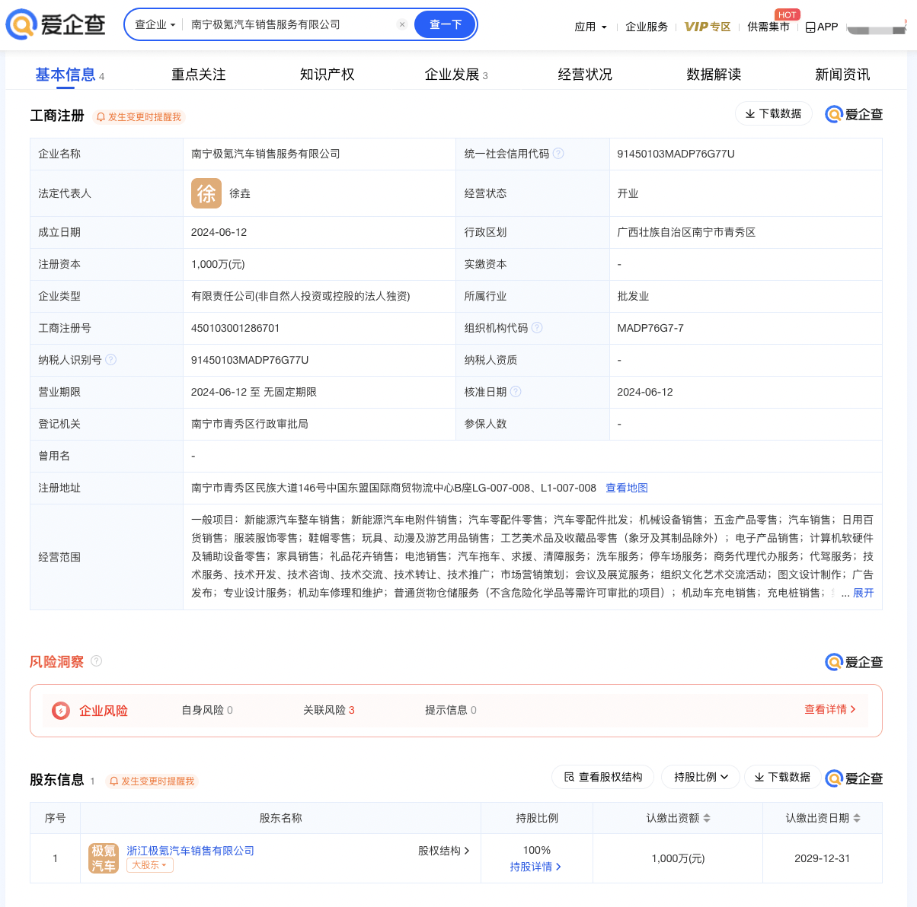917x907 pixels.
Task: Click 下载数据 in the 工商注册 section
Action: tap(774, 113)
